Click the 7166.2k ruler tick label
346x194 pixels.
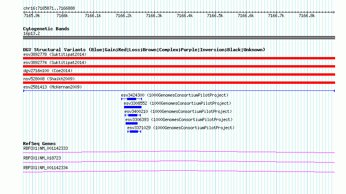tap(124, 16)
